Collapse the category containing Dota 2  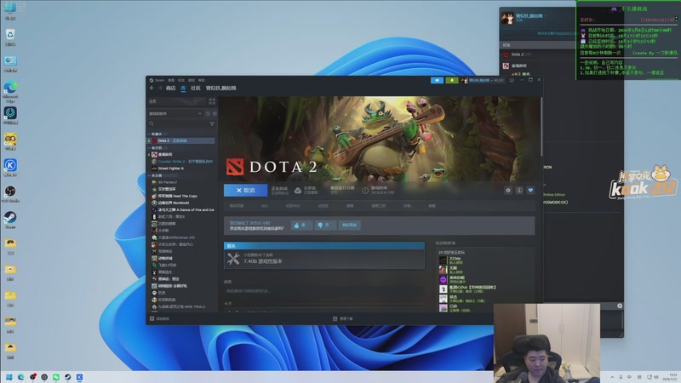pos(149,134)
